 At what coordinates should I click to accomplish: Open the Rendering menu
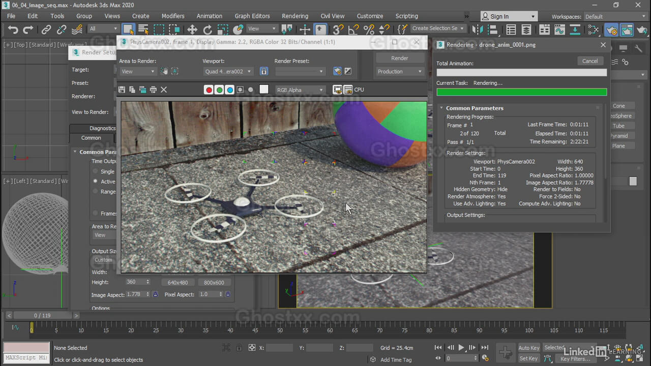(x=295, y=16)
